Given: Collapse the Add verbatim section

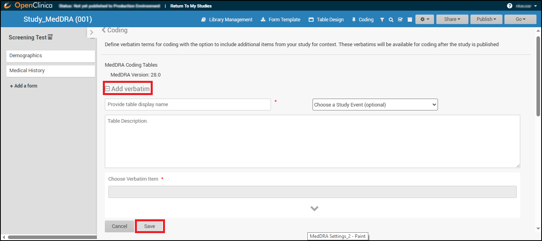Looking at the screenshot, I should point(107,89).
